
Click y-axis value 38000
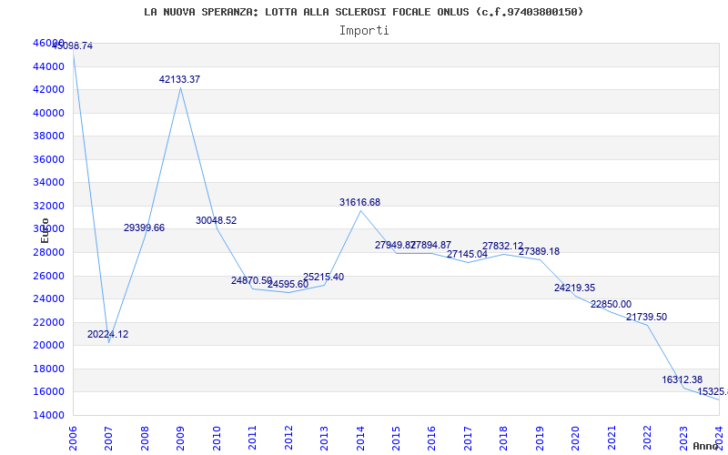pos(48,136)
